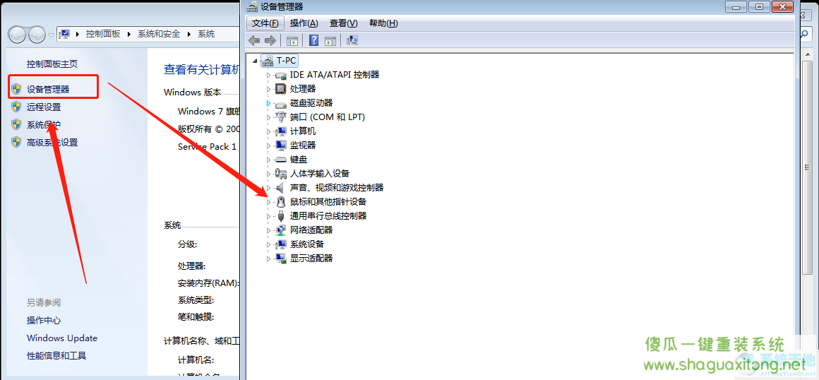This screenshot has width=819, height=380.
Task: Click the forward arrow in Device Manager toolbar
Action: (x=270, y=40)
